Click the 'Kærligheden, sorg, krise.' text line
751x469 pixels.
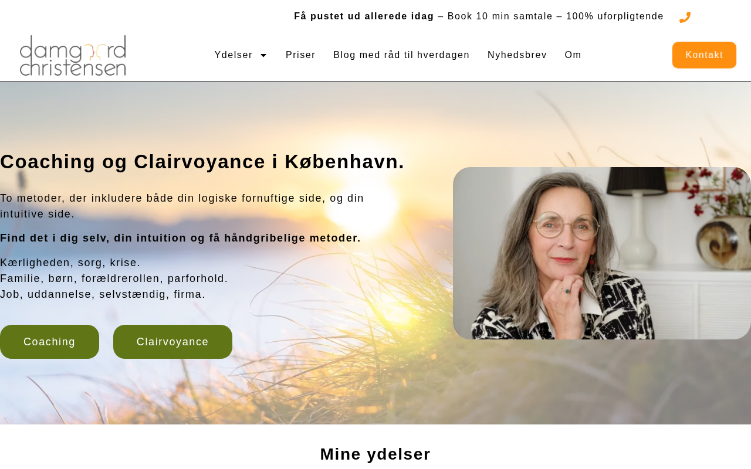[x=70, y=263]
